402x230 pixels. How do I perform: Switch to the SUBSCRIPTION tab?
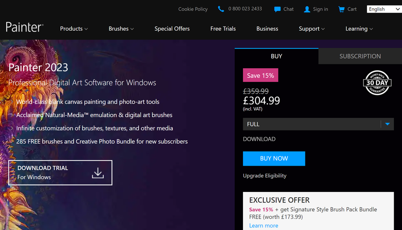(x=360, y=56)
